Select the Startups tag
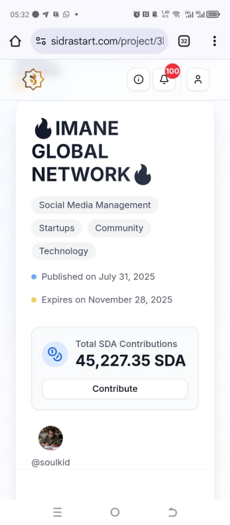This screenshot has height=525, width=230. (x=57, y=228)
